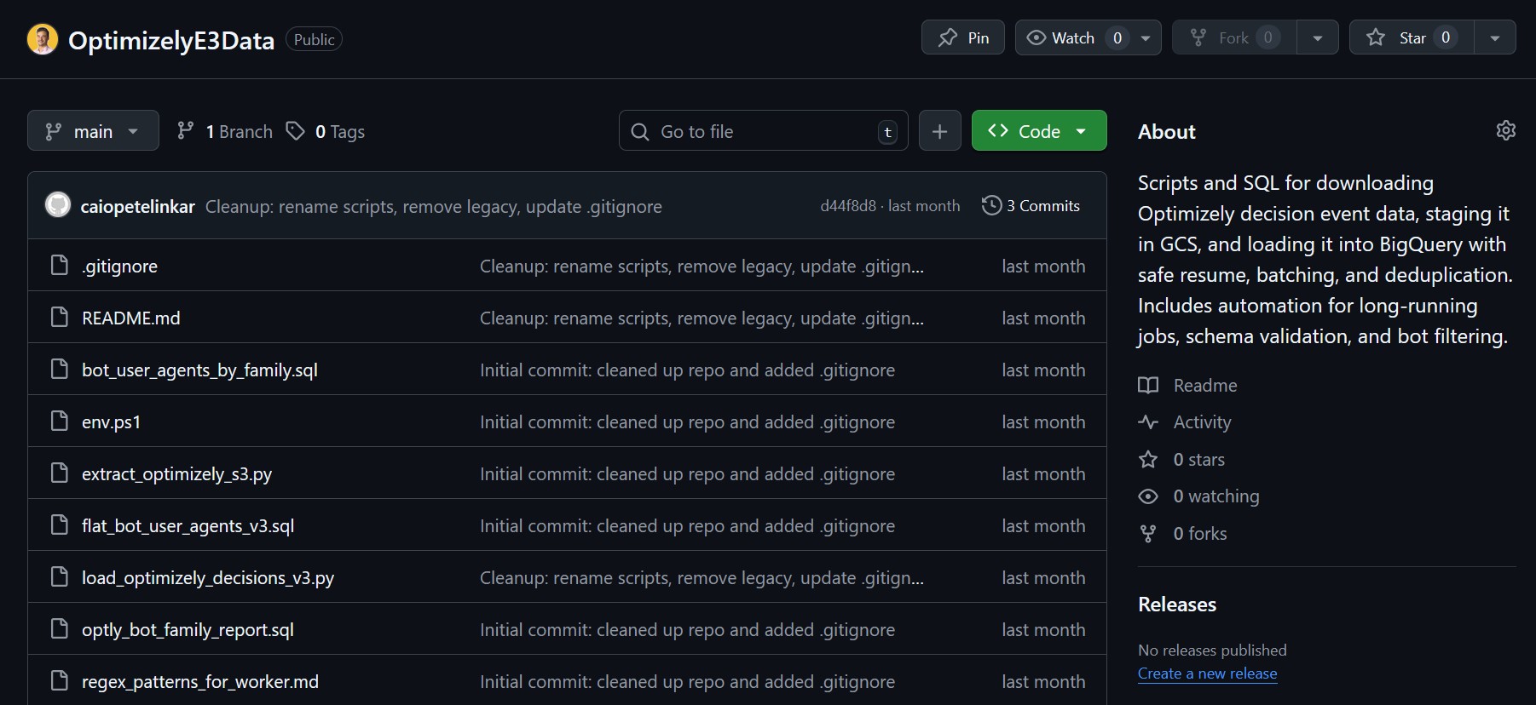View 0 watching link
The height and width of the screenshot is (705, 1536).
1198,496
